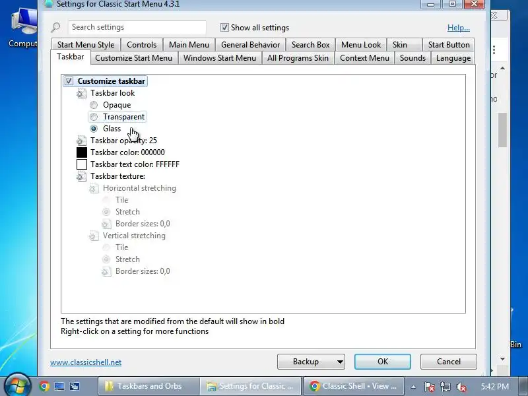528x396 pixels.
Task: Open Chrome from the taskbar quick launch
Action: (x=44, y=386)
